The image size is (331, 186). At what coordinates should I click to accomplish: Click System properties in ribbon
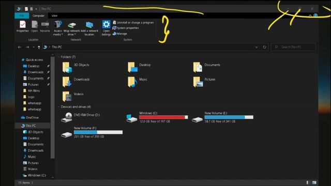pos(126,28)
